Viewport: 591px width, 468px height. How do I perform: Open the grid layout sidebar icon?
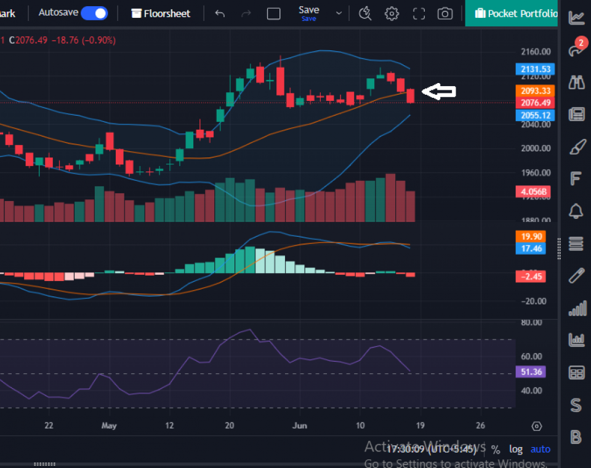click(x=577, y=373)
